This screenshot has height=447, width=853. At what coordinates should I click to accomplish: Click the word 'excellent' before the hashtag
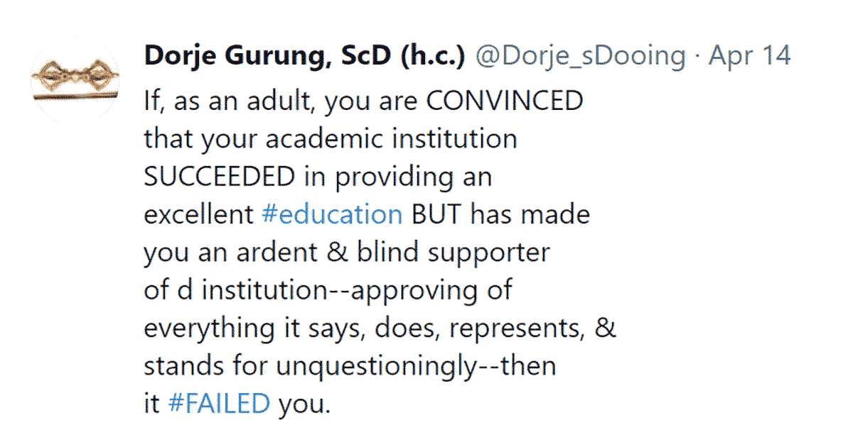click(199, 214)
